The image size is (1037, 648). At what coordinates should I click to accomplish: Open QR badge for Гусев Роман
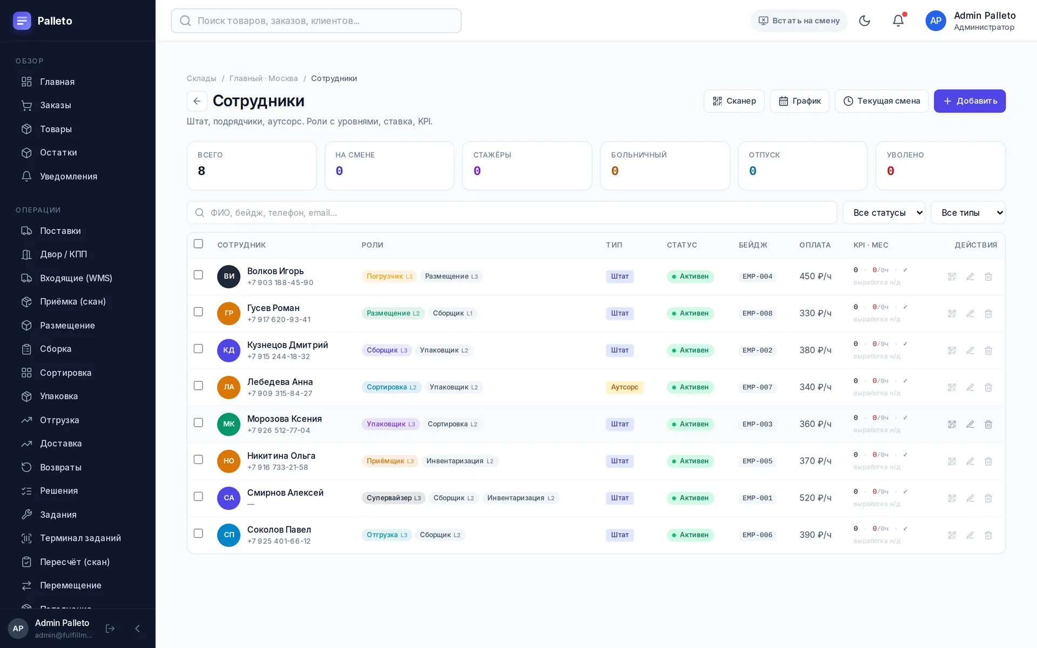point(952,314)
